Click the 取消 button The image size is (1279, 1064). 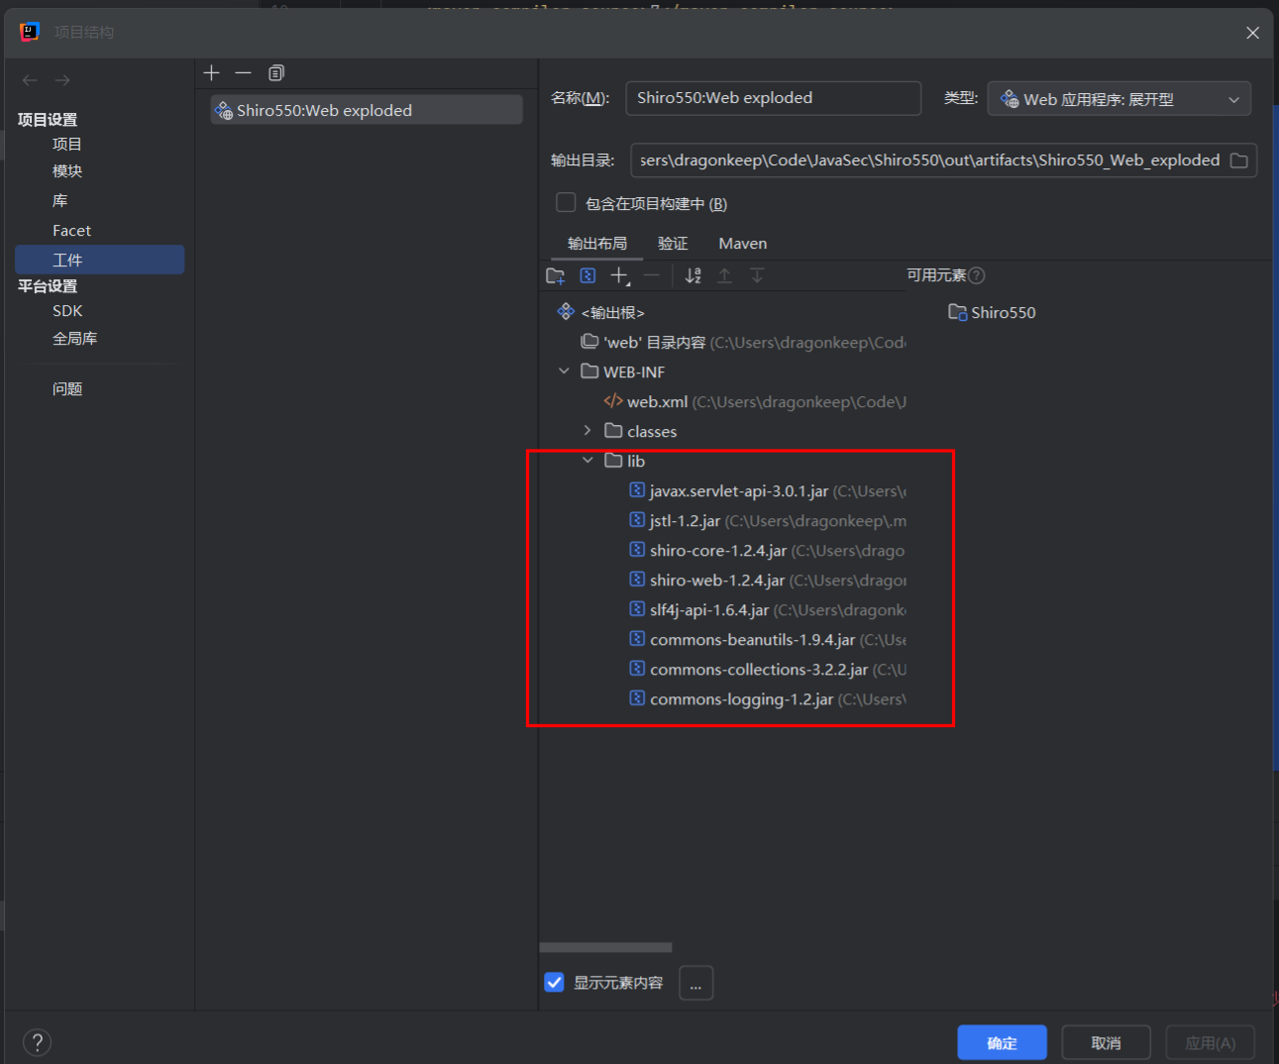[1106, 1042]
